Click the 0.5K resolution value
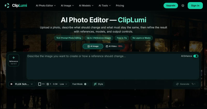The image size is (207, 109). (55, 84)
